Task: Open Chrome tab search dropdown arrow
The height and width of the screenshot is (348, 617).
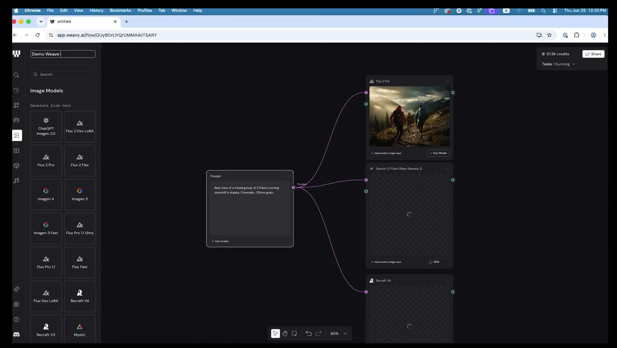Action: (41, 21)
